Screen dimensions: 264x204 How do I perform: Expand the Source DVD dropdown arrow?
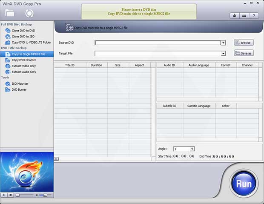point(223,43)
